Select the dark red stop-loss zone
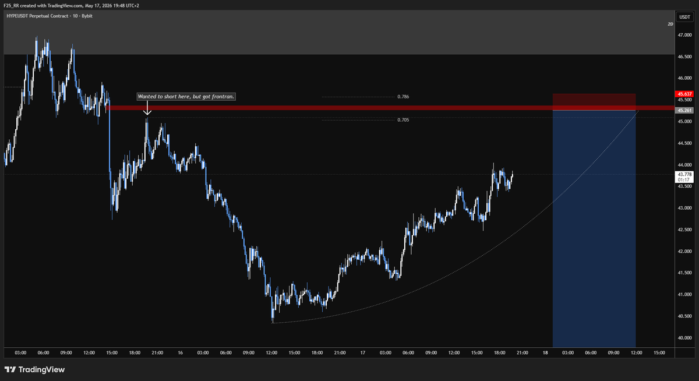Image resolution: width=699 pixels, height=381 pixels. [594, 102]
